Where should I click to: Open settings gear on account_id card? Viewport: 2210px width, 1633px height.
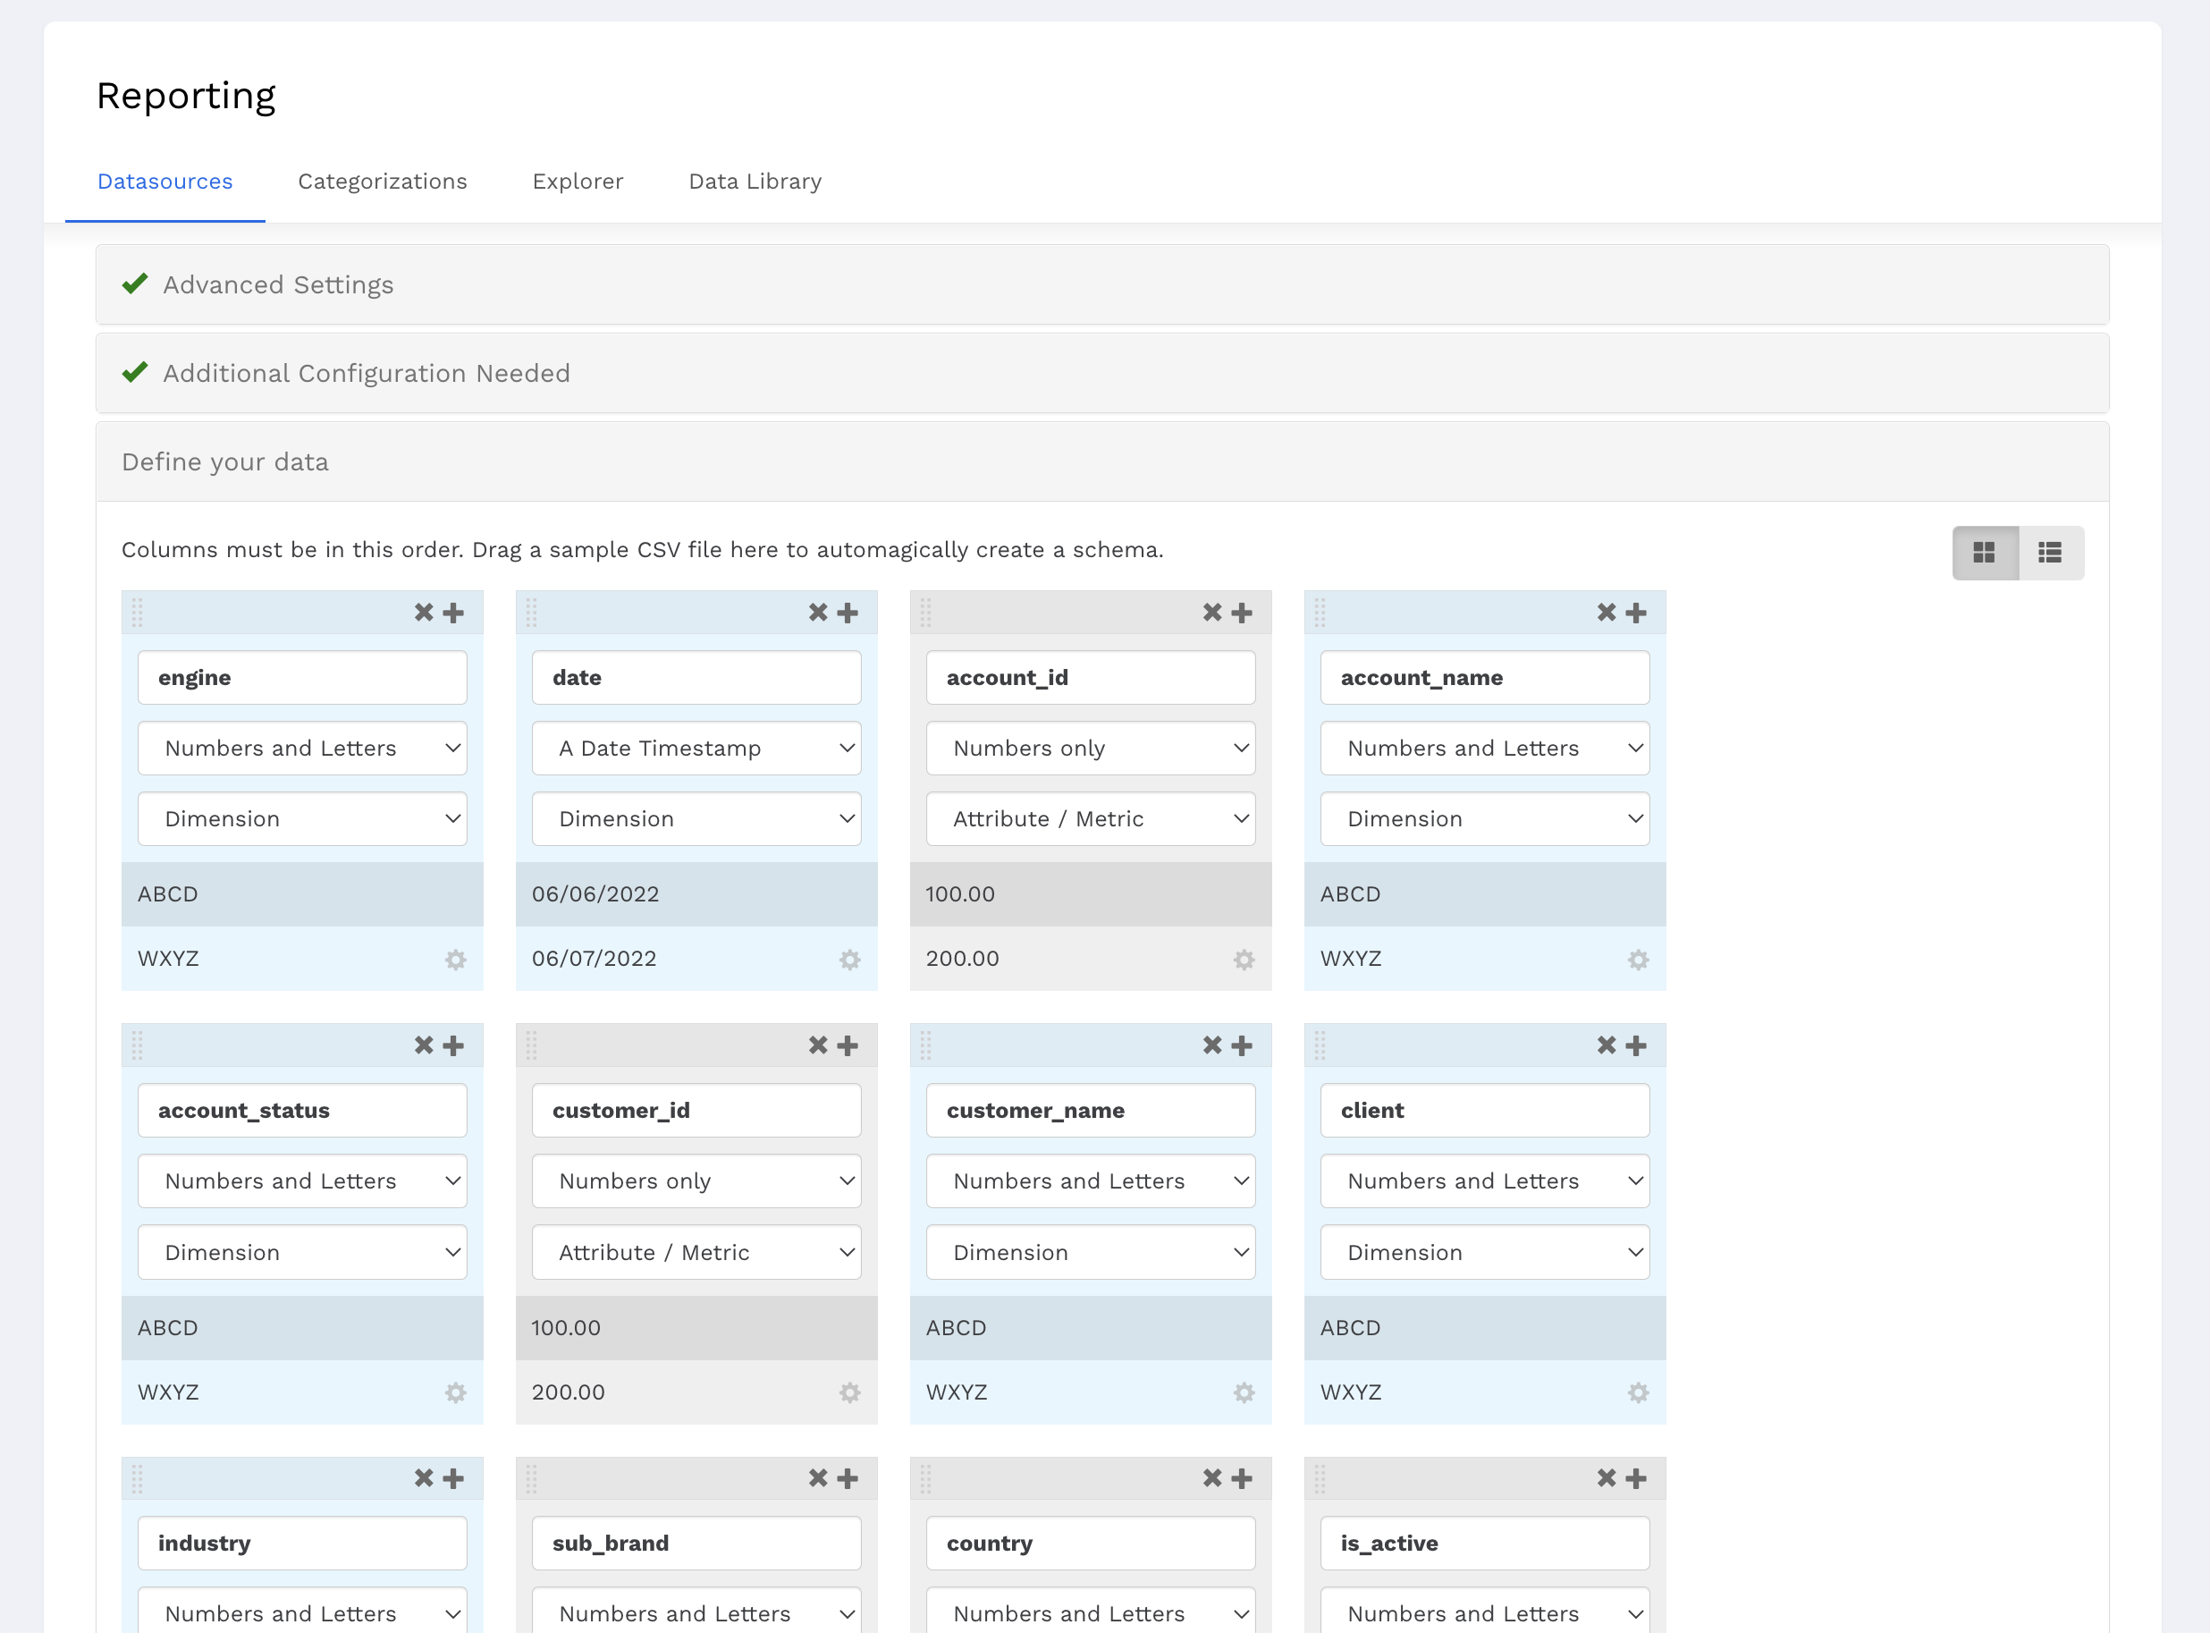point(1244,960)
